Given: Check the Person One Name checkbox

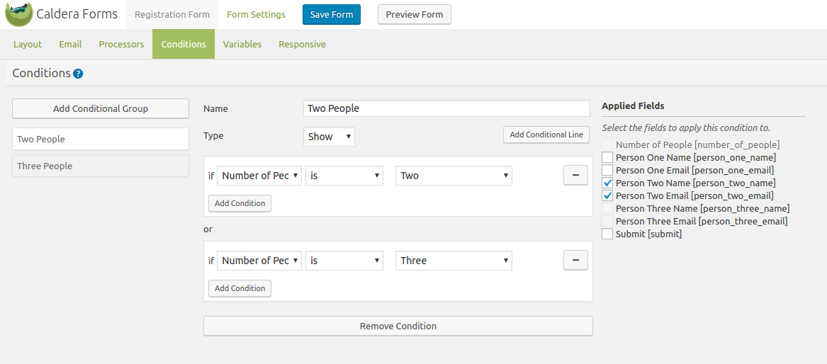Looking at the screenshot, I should 607,157.
